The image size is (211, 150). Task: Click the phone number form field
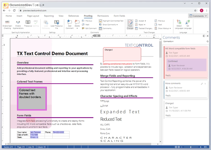(x=59, y=132)
